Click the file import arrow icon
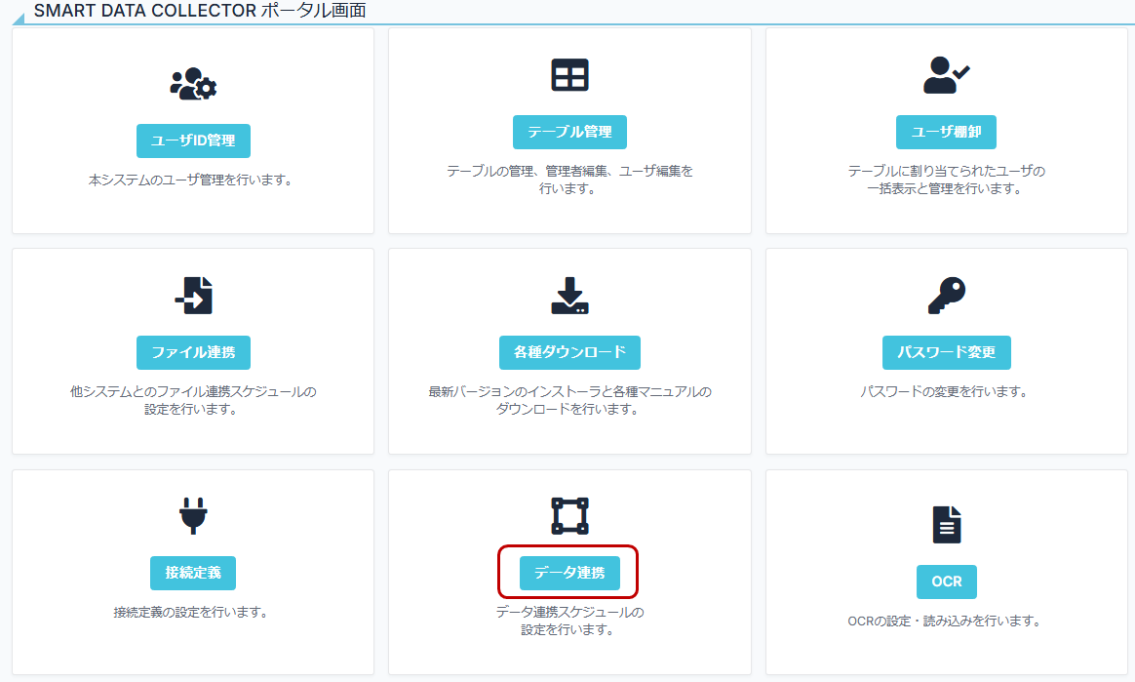 pyautogui.click(x=193, y=295)
